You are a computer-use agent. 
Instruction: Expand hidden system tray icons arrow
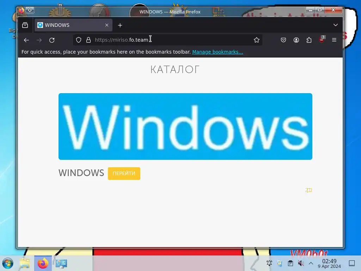click(311, 263)
